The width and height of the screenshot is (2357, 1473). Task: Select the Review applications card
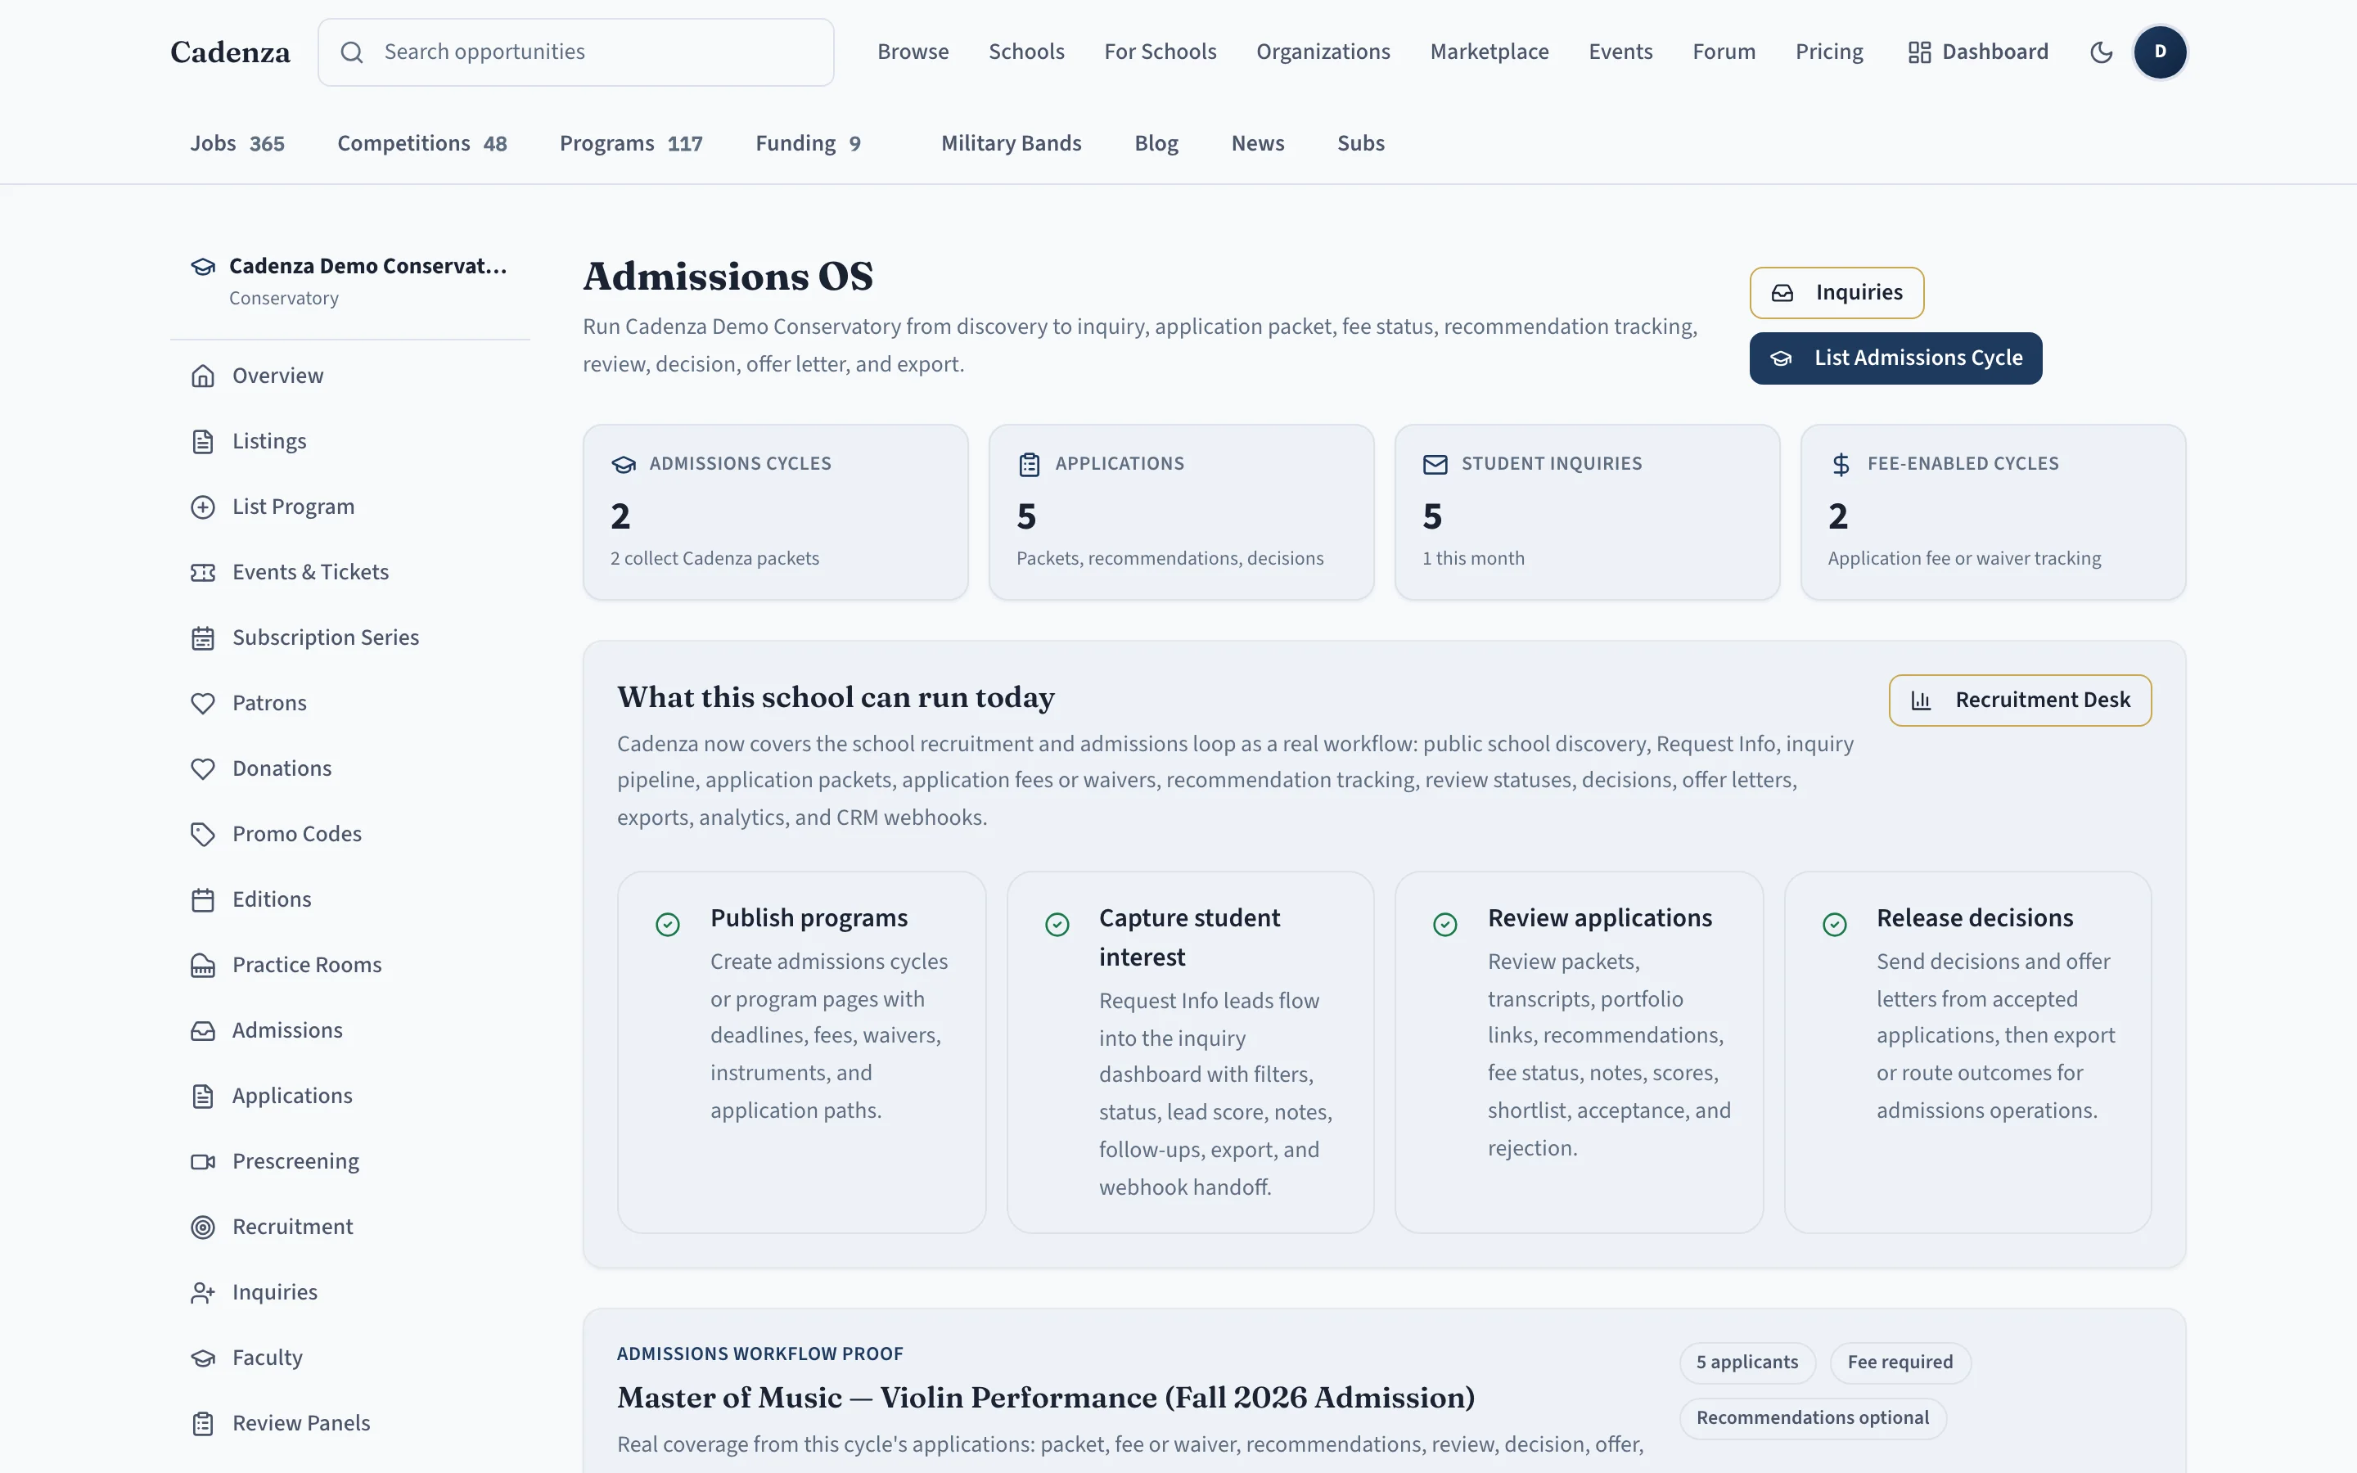(x=1579, y=1052)
